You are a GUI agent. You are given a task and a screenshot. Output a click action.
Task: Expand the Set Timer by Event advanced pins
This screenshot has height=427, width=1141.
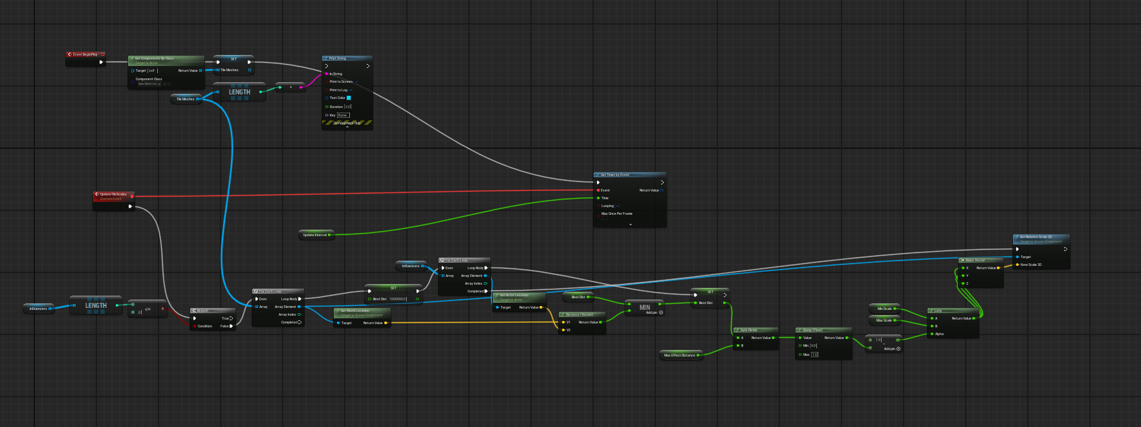[x=630, y=224]
